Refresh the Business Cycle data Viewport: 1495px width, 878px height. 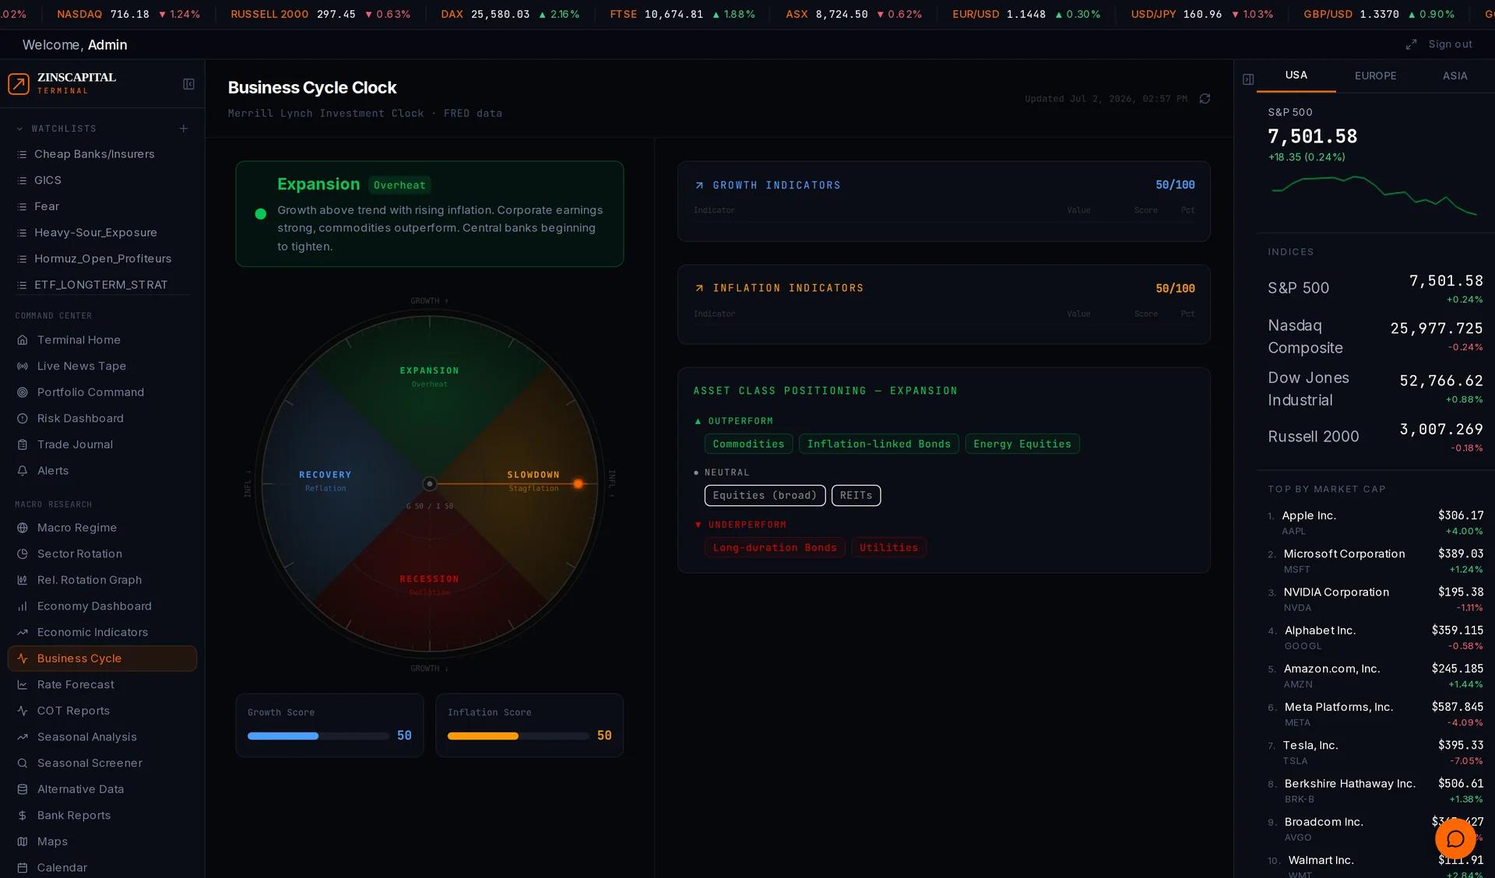1205,99
